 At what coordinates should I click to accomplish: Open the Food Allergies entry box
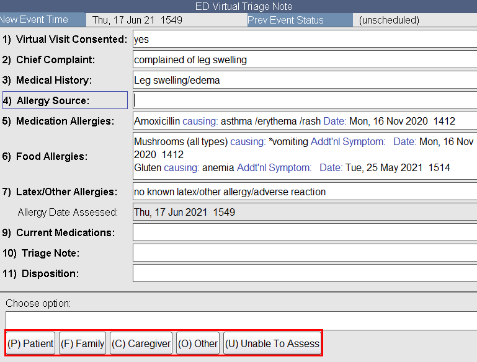point(304,156)
